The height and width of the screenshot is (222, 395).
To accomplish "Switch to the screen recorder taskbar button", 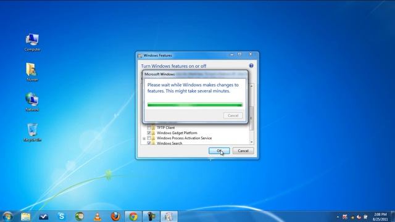I will [x=151, y=216].
